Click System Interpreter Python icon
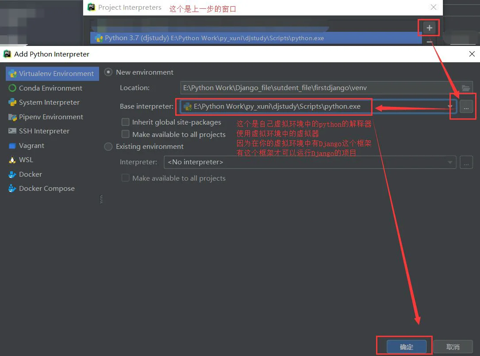The image size is (480, 356). point(12,102)
